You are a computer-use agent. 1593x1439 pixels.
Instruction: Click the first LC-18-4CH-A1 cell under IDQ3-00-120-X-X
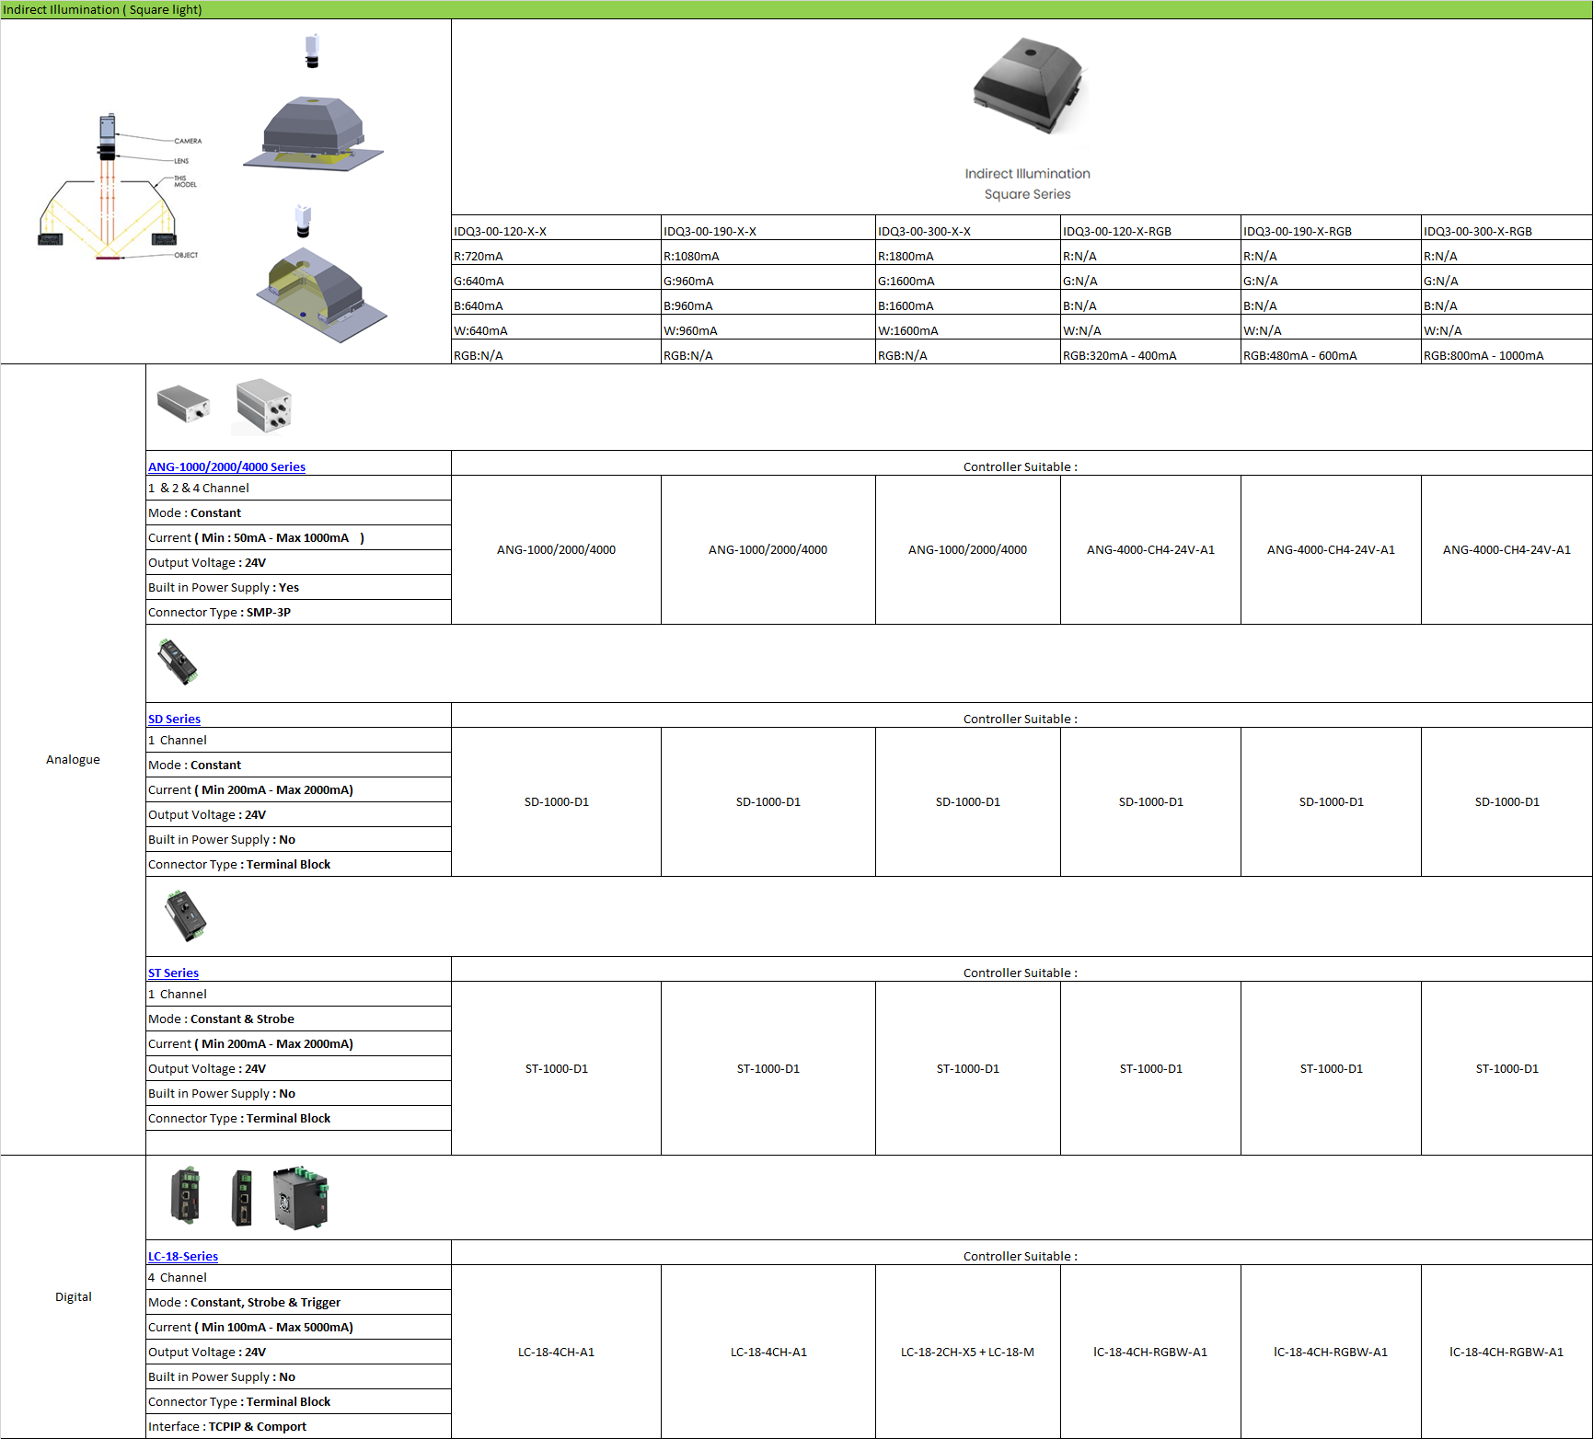click(556, 1352)
